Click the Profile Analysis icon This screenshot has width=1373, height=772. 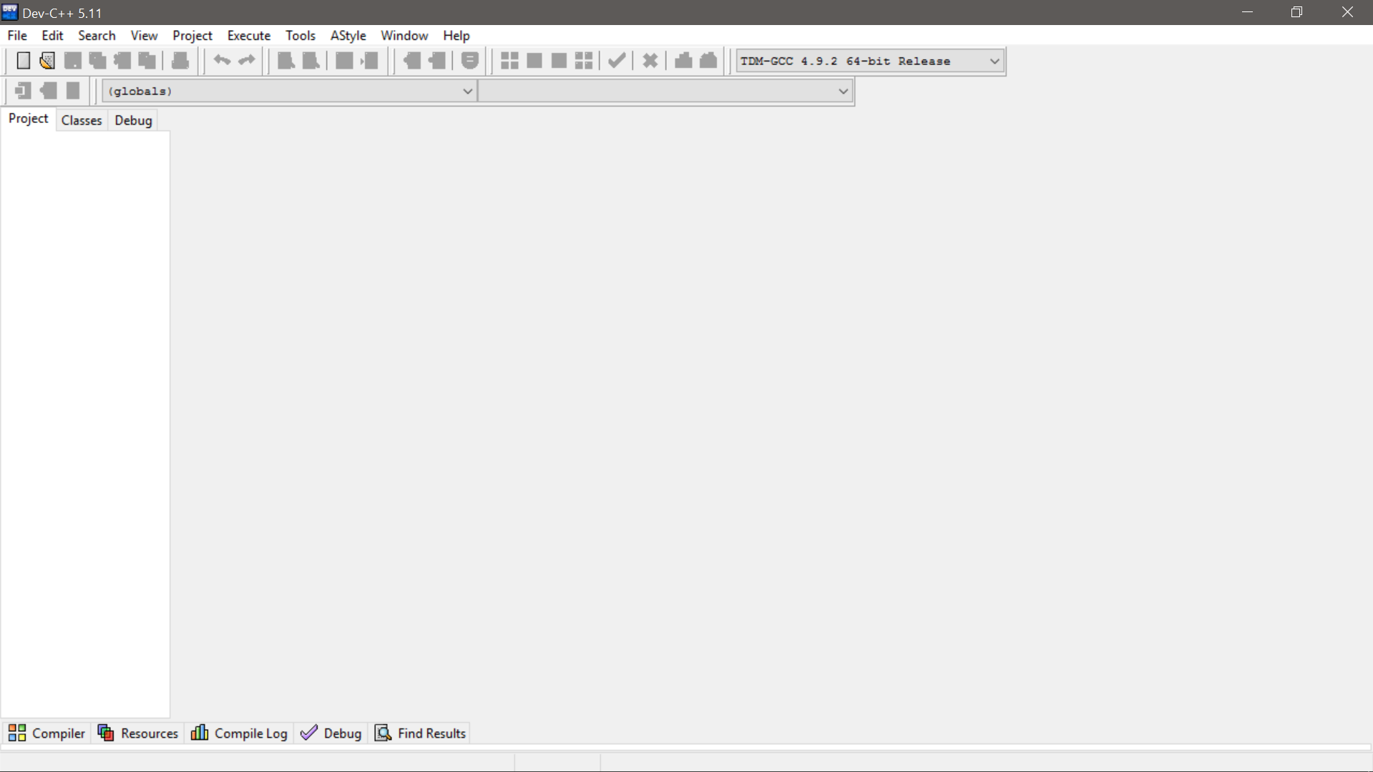683,61
